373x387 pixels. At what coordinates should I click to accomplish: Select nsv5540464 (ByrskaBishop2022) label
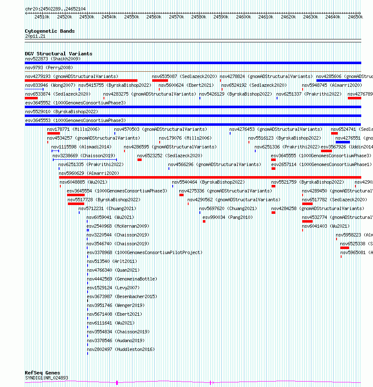tap(208, 182)
